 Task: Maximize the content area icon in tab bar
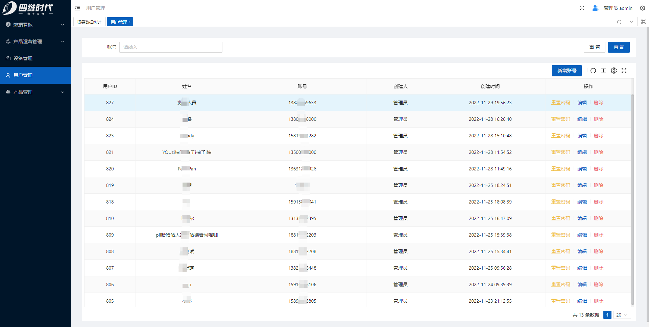(x=643, y=22)
